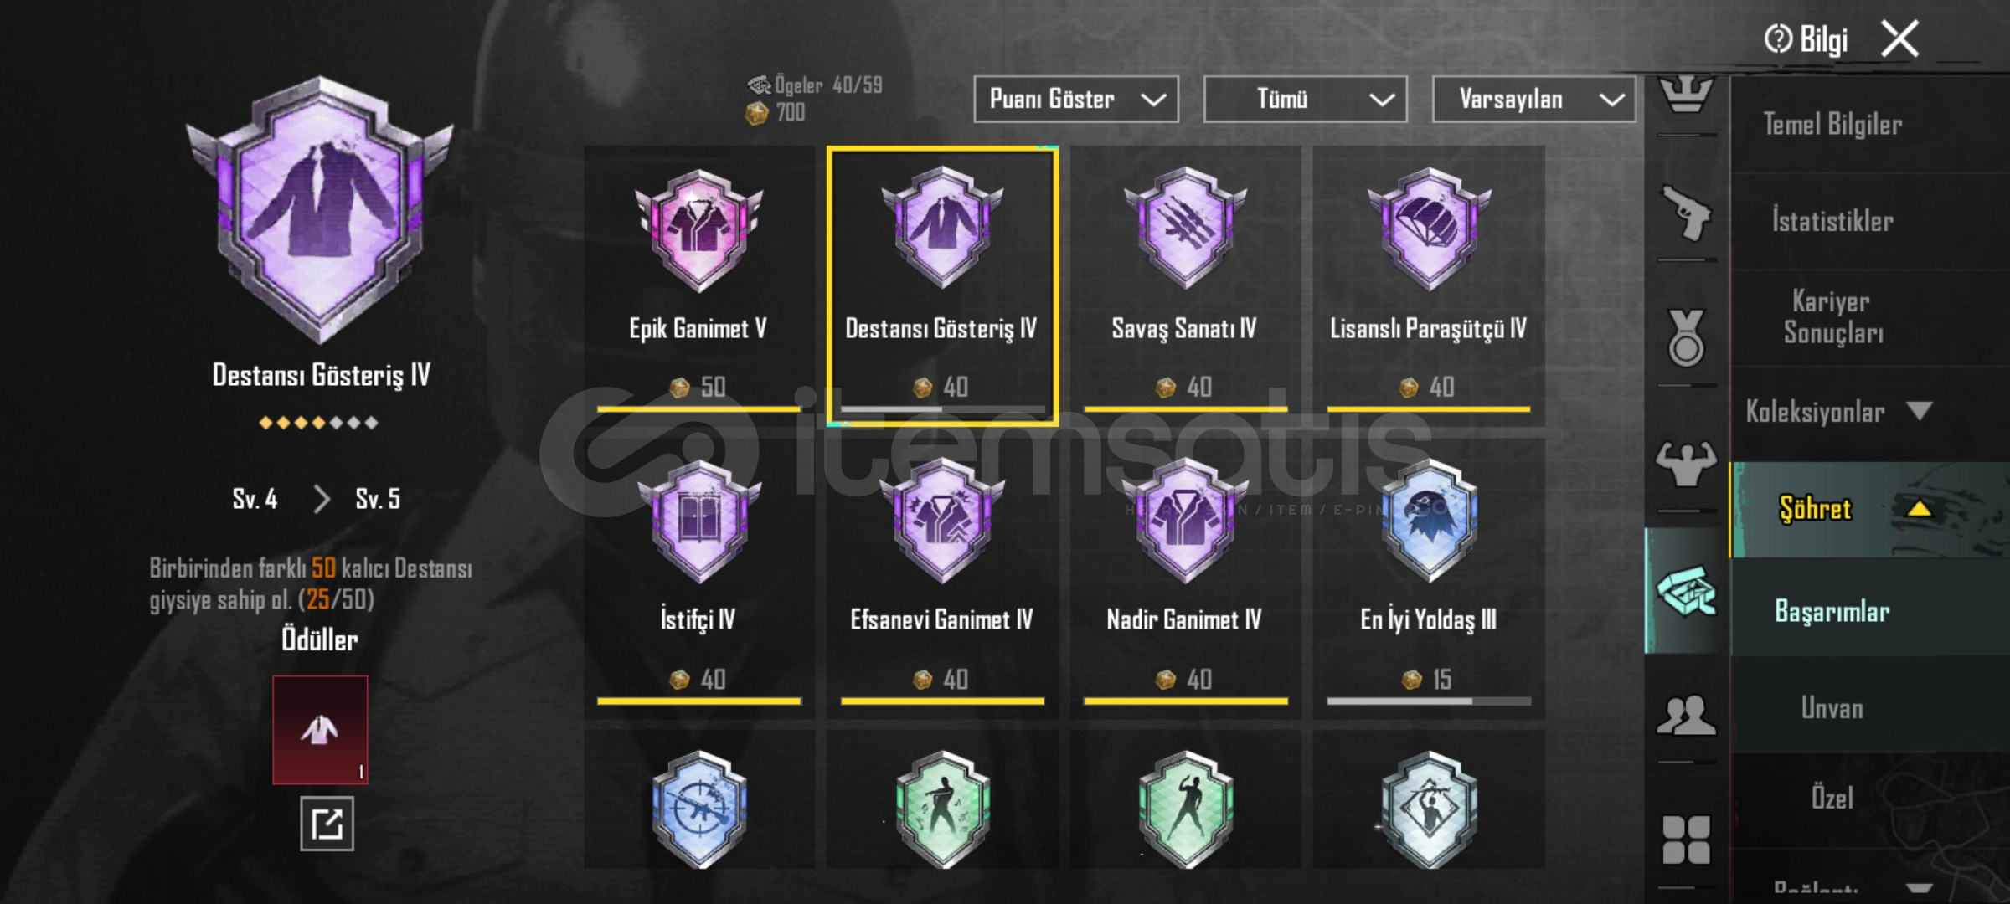Screen dimensions: 2010x904
Task: Expand the Tümü filter dropdown
Action: pos(1305,100)
